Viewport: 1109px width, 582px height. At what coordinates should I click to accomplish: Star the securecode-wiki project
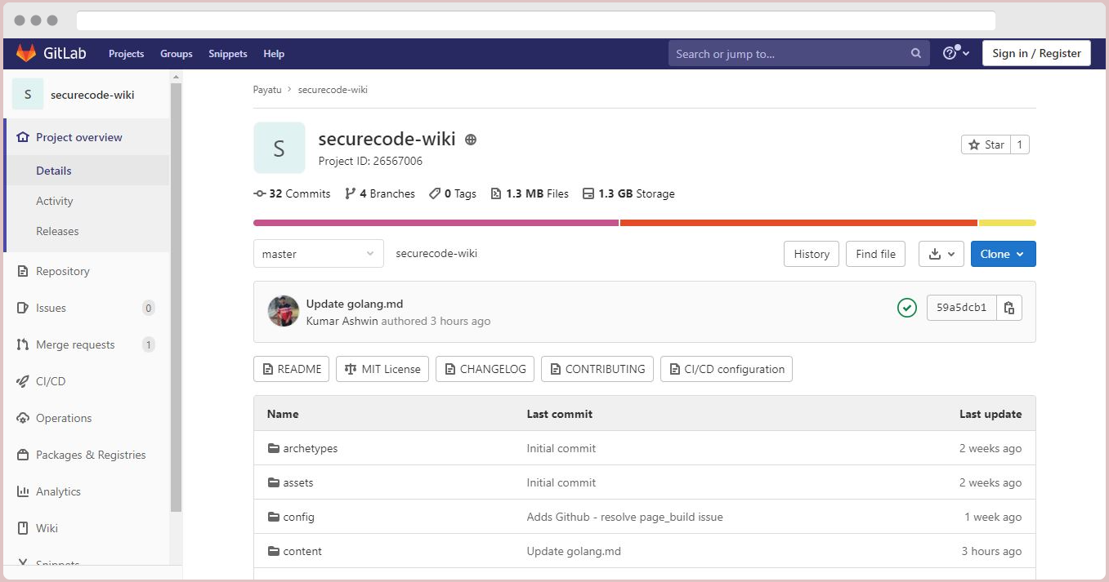[985, 144]
